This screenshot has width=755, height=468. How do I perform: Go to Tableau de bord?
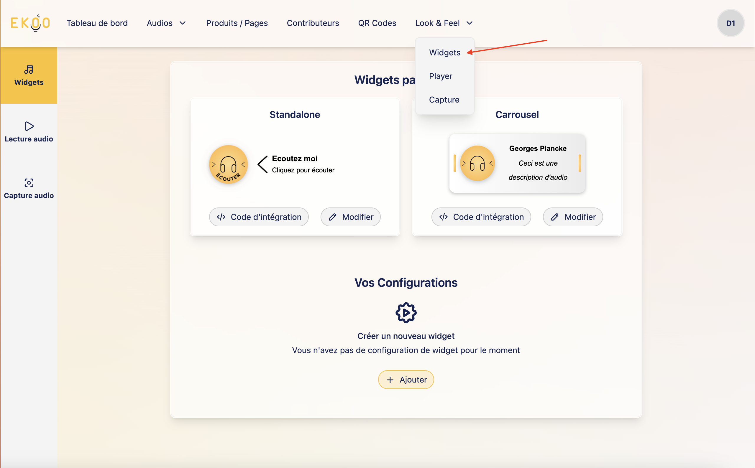(97, 23)
